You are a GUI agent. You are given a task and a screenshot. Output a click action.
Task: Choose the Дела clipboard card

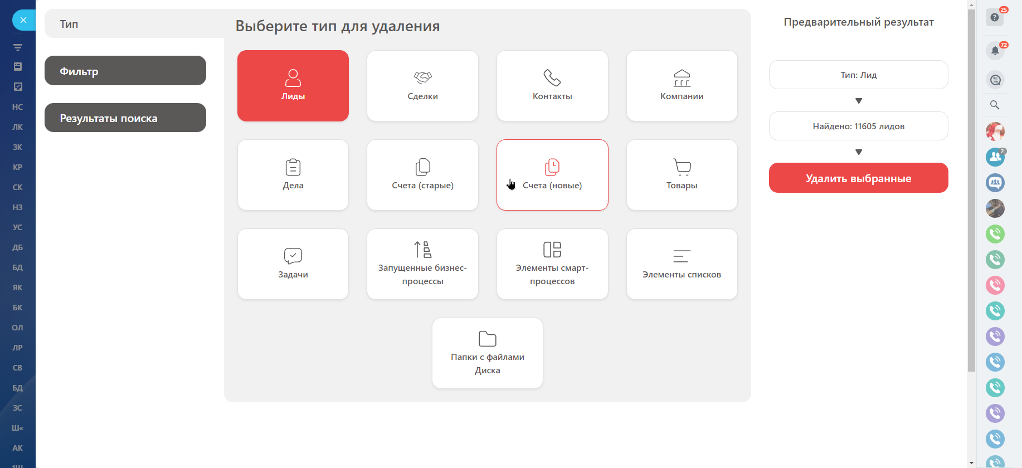tap(293, 175)
